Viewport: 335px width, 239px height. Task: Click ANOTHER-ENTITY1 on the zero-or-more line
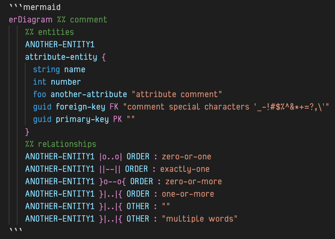coord(60,181)
